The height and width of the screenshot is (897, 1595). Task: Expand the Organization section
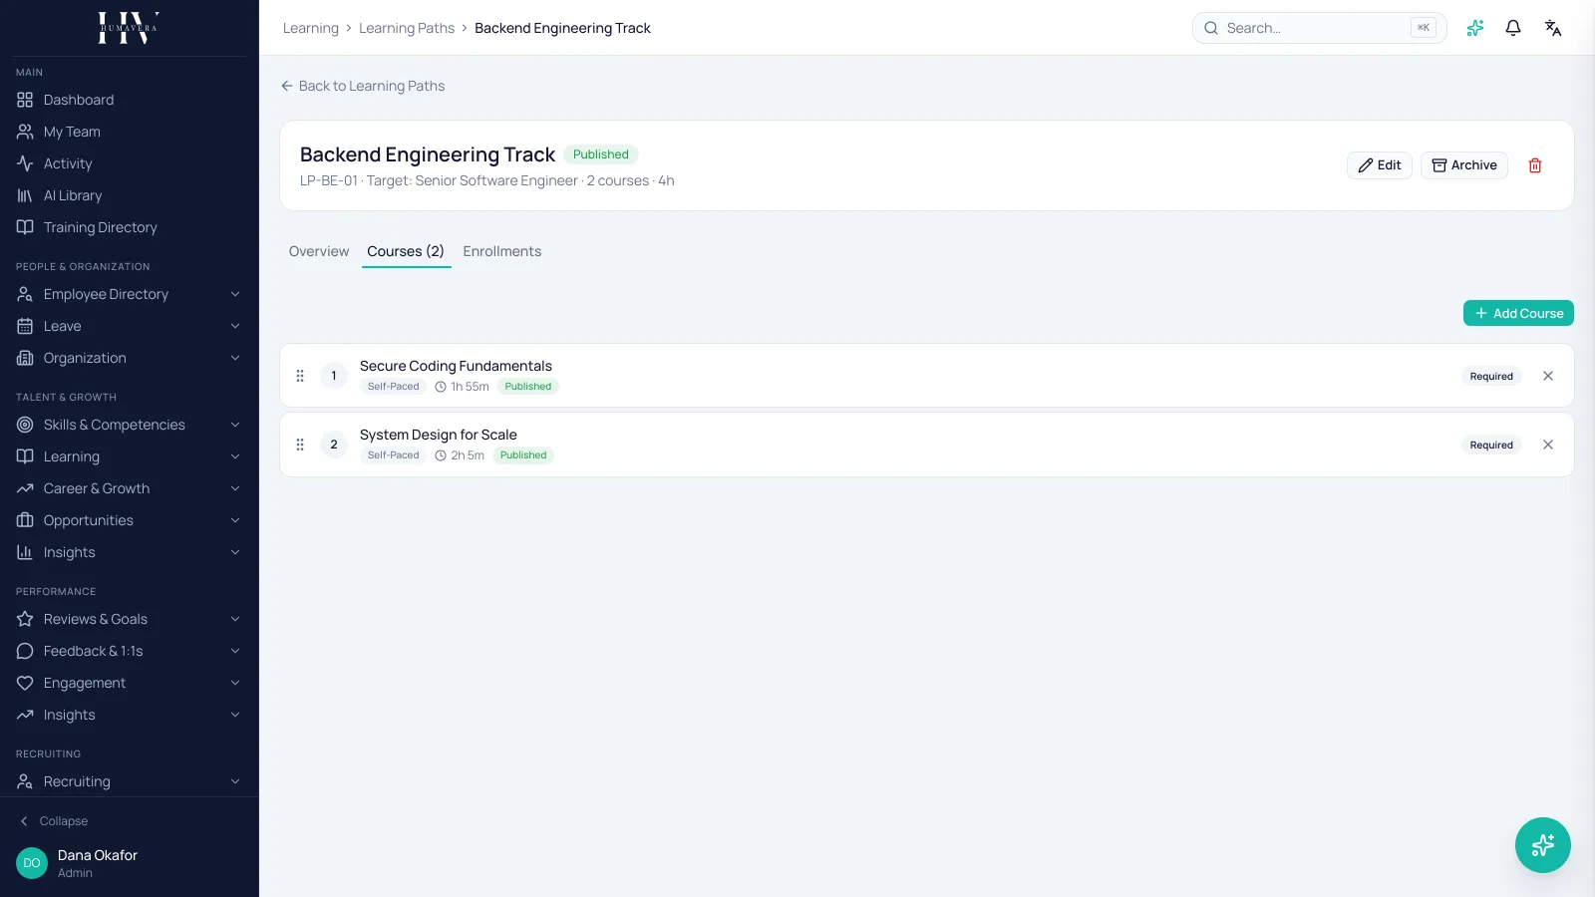coord(129,358)
